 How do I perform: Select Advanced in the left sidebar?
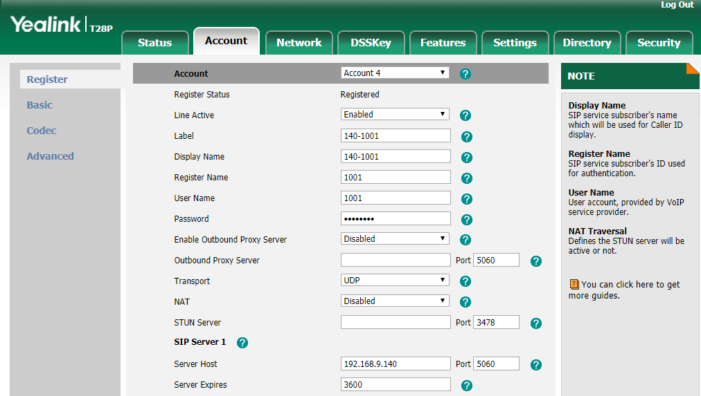pyautogui.click(x=50, y=156)
